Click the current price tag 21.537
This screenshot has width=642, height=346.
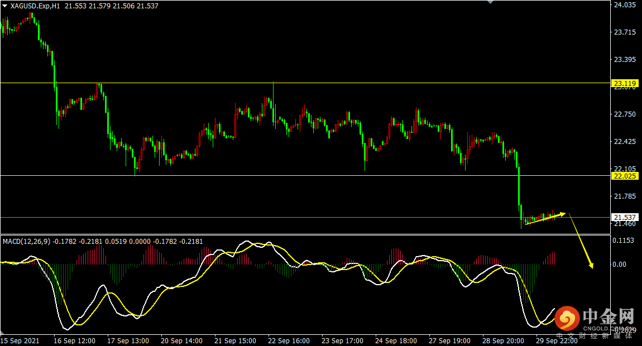coord(624,218)
